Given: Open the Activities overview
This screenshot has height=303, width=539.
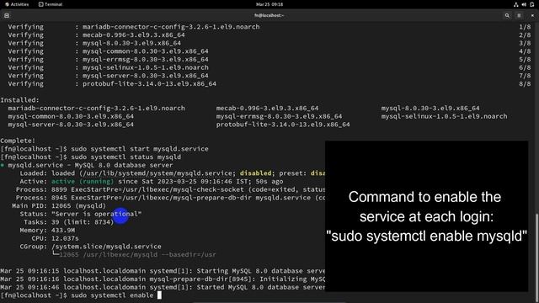Looking at the screenshot, I should (17, 4).
